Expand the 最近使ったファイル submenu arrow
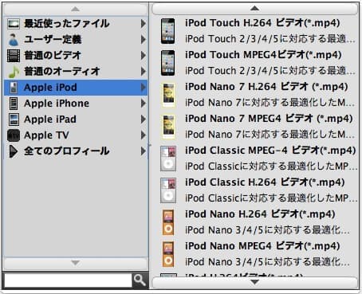This screenshot has height=294, width=362. [x=144, y=24]
